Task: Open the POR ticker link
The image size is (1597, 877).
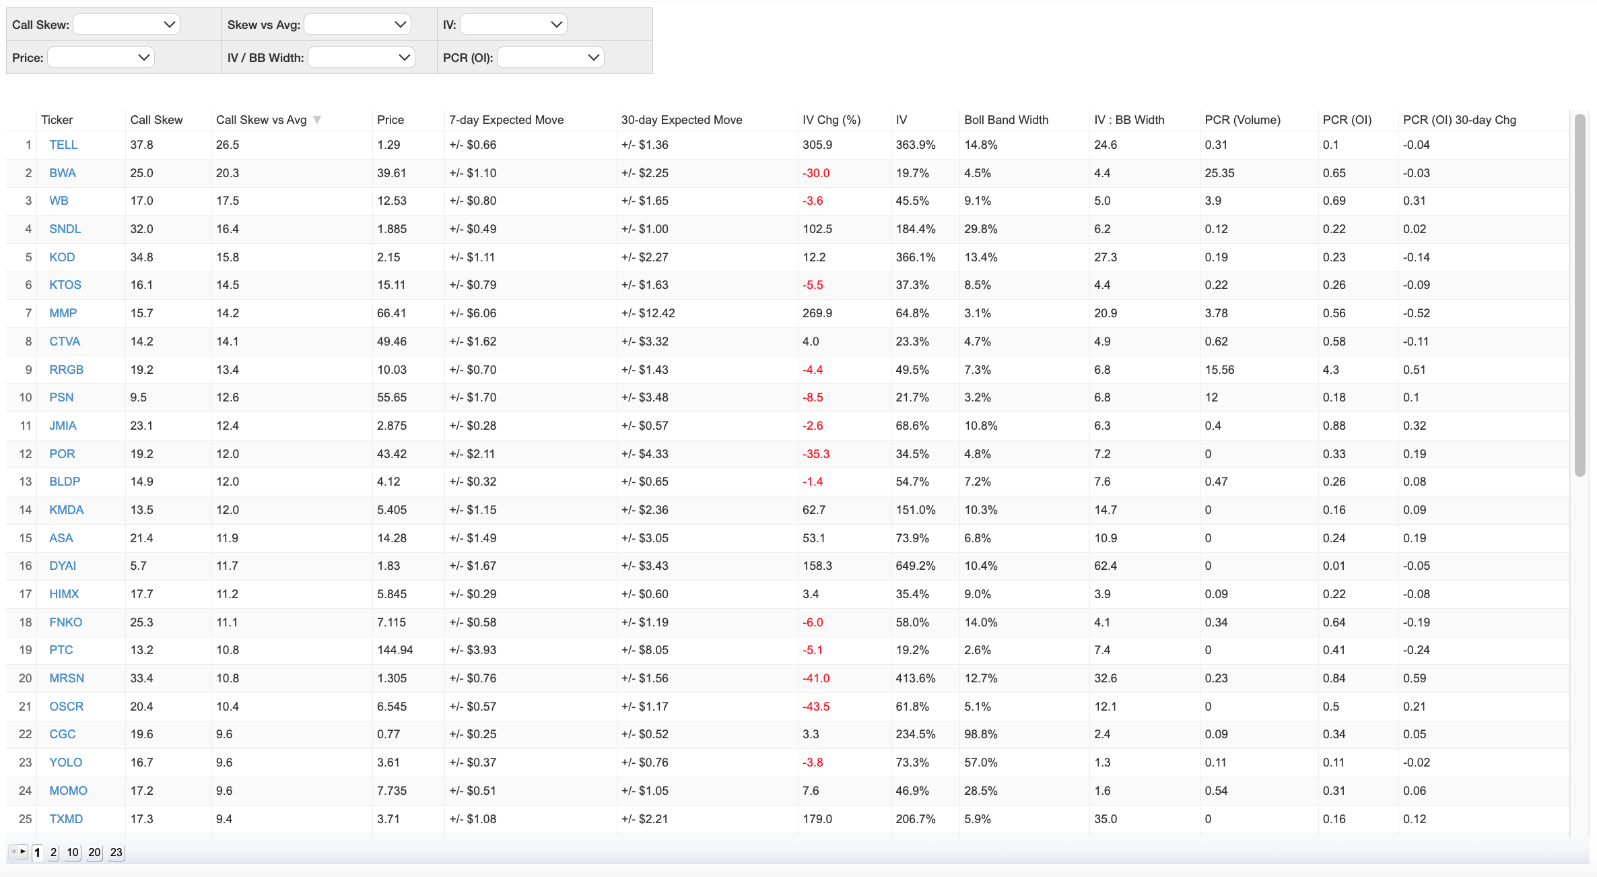Action: 62,454
